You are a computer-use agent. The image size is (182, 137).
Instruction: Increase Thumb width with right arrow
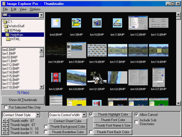pyautogui.click(x=7, y=121)
